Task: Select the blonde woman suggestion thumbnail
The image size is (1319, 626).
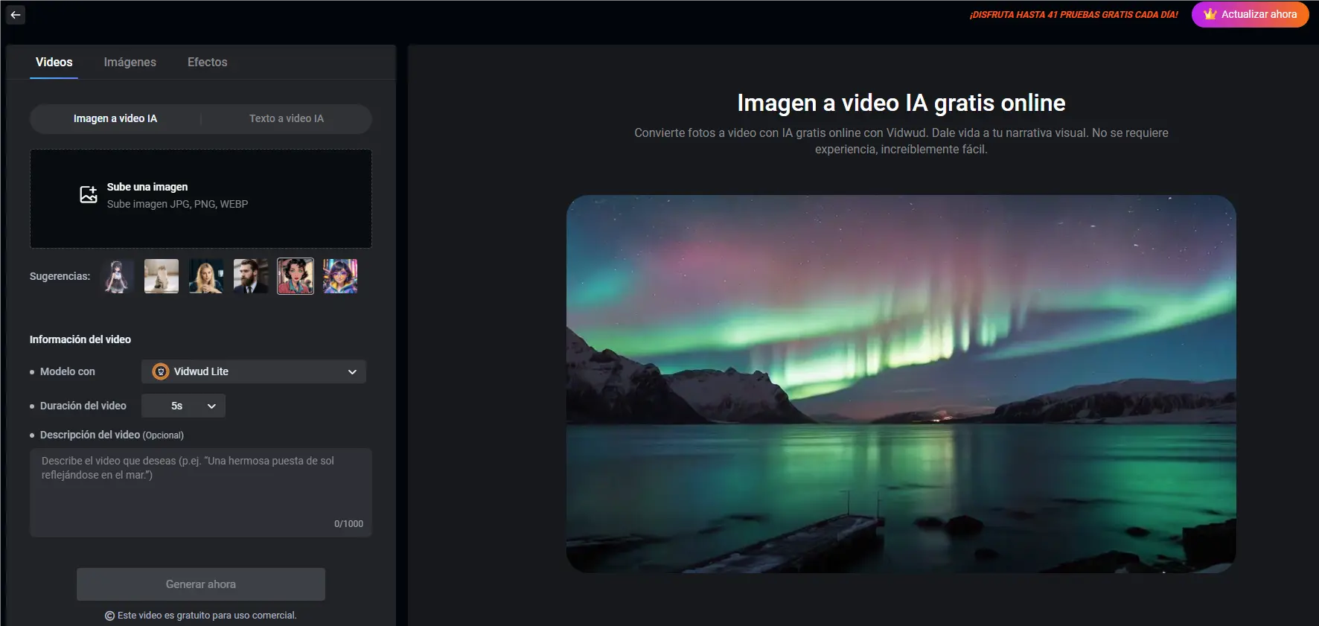Action: [206, 276]
